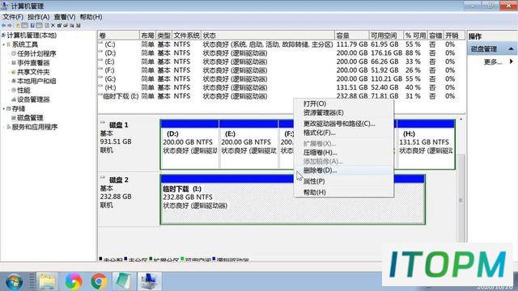
Task: Choose 删除卷(D) from context menu
Action: tap(320, 171)
